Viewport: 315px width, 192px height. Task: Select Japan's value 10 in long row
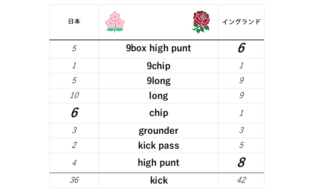click(x=74, y=96)
